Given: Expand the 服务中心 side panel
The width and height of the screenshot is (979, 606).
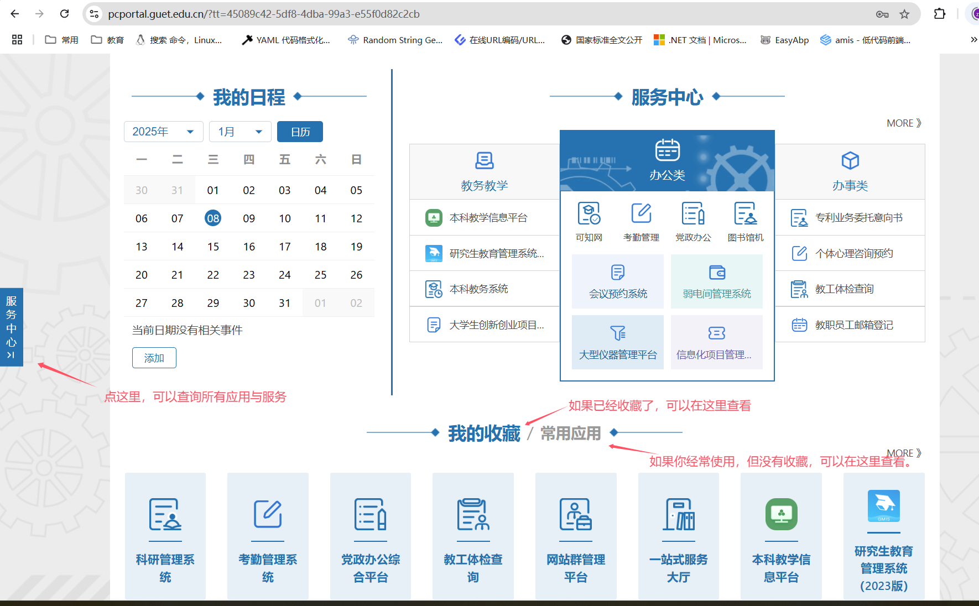Looking at the screenshot, I should (x=11, y=327).
